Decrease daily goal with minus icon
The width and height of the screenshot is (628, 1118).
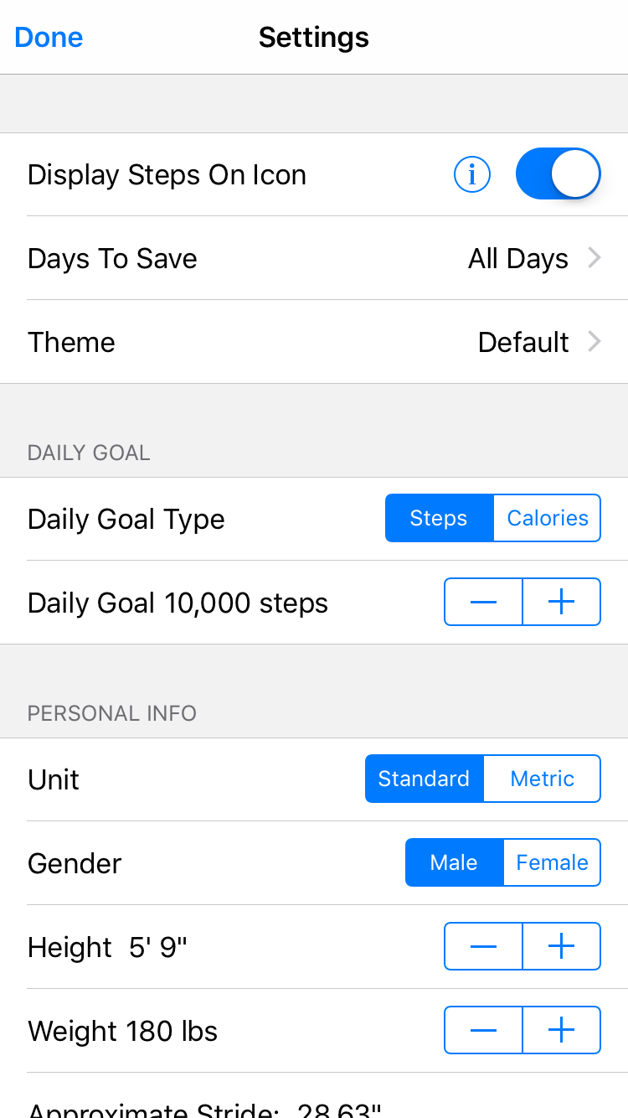pos(484,602)
